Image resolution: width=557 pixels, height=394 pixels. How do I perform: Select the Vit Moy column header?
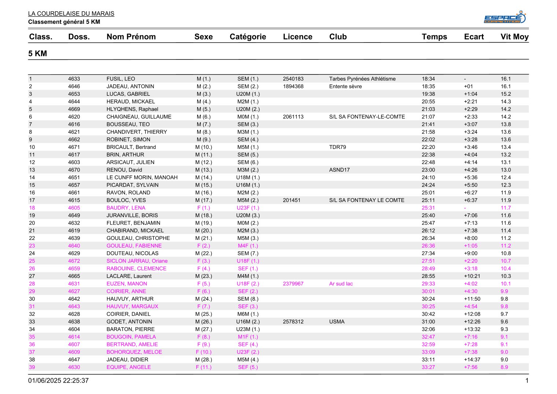point(514,37)
